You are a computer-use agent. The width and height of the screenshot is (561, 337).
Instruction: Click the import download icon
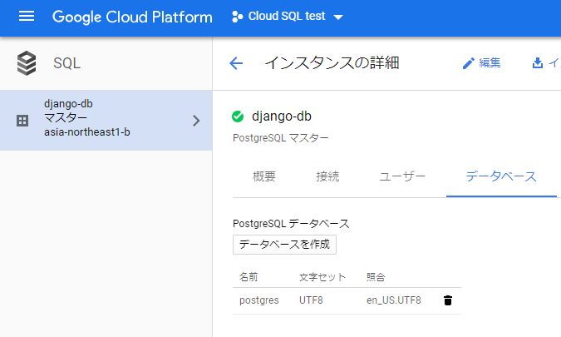[538, 63]
